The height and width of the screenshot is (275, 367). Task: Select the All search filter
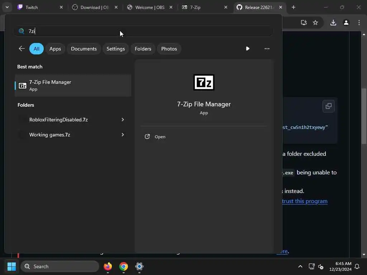[37, 49]
